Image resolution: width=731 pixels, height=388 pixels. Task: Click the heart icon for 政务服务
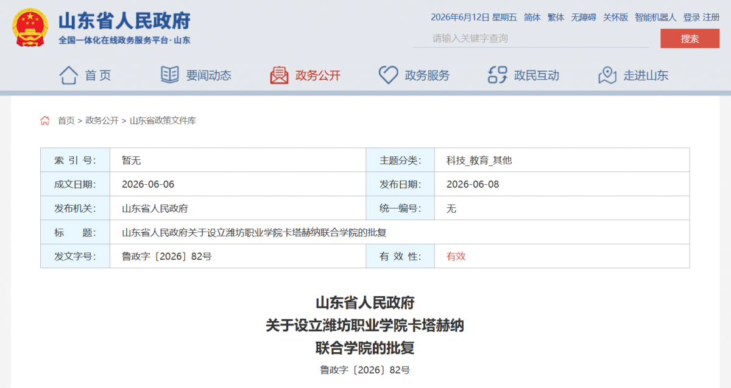[x=388, y=75]
